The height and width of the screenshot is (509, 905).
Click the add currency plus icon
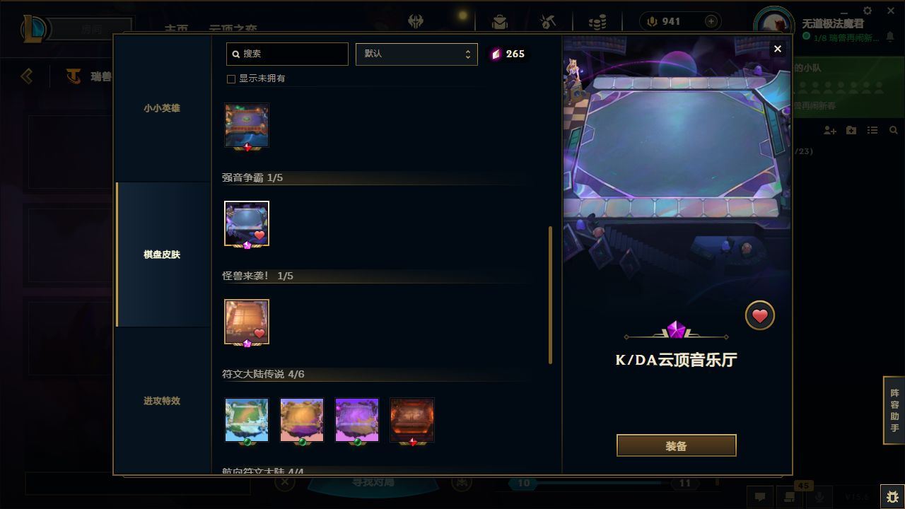(x=711, y=21)
